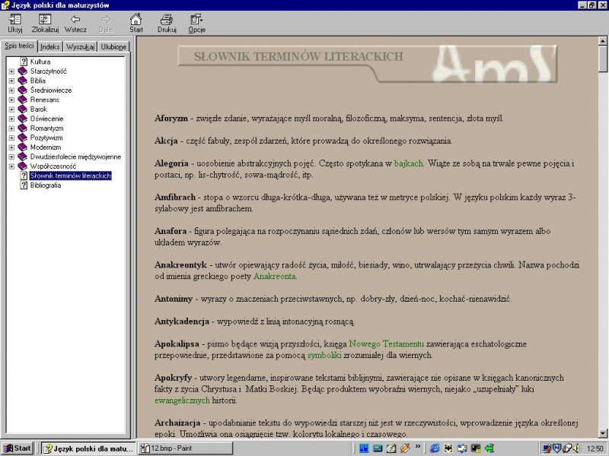Click the Romantyzm book icon
The image size is (609, 456).
pos(23,128)
